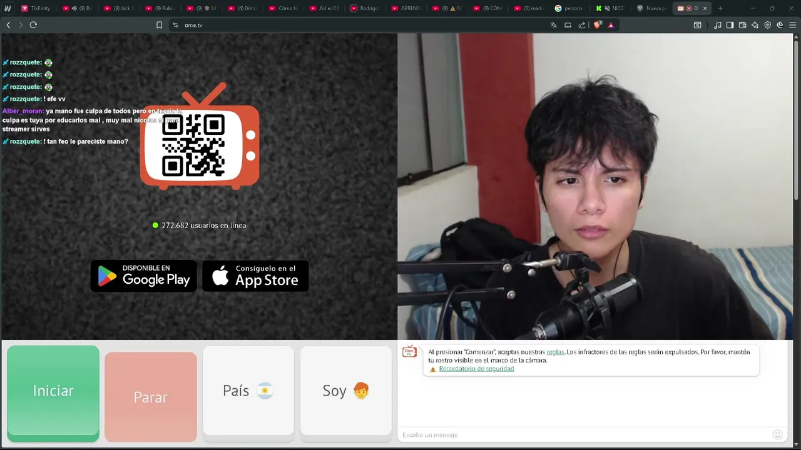Close the active ome.tv tab
Screen dimensions: 801x450
[x=705, y=8]
